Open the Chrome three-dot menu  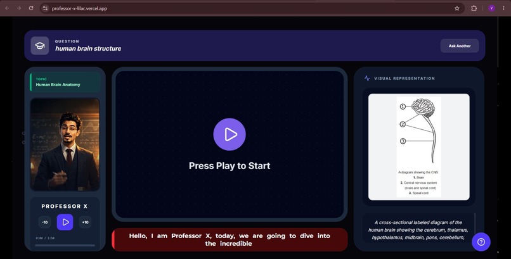click(503, 8)
